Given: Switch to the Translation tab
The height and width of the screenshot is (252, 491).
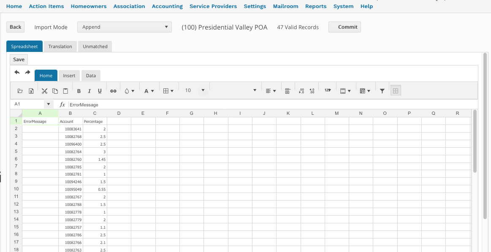Looking at the screenshot, I should click(60, 46).
